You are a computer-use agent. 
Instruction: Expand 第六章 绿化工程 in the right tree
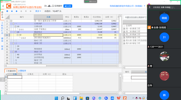click(124, 44)
